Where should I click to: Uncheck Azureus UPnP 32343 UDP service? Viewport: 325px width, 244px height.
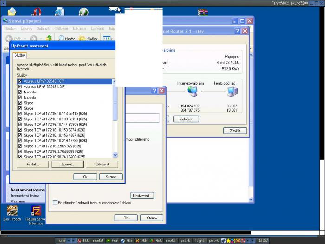point(20,86)
